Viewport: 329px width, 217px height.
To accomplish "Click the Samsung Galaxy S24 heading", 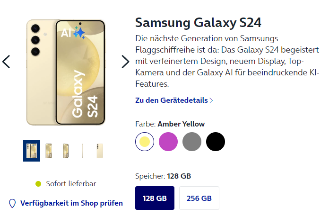I will click(198, 22).
